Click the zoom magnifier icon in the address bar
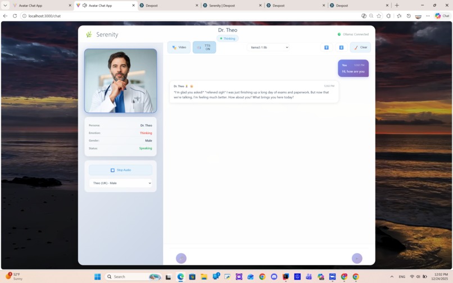The width and height of the screenshot is (453, 283). point(372,16)
